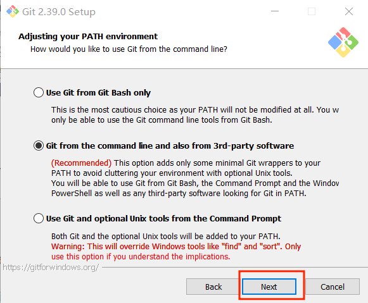Click the 'Git 2.39.0 Setup' window title
Viewport: 368px width, 303px height.
coord(59,12)
